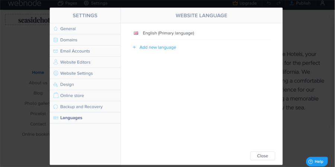Click Add new language link

pos(158,47)
